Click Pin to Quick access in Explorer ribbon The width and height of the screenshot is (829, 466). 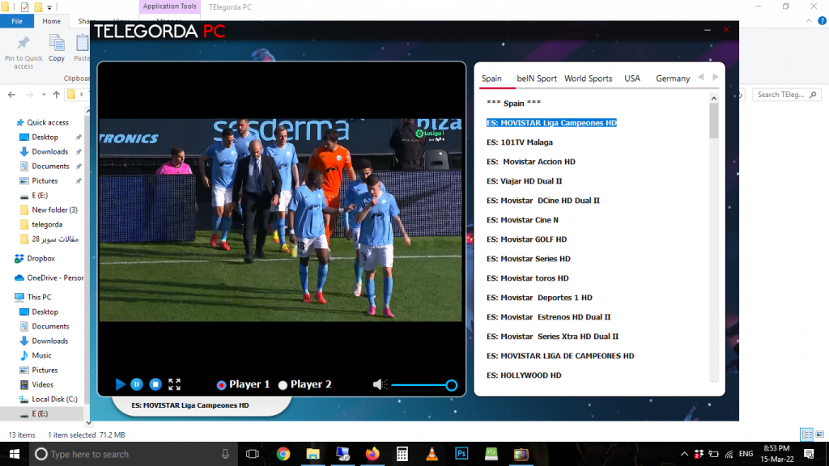coord(23,52)
